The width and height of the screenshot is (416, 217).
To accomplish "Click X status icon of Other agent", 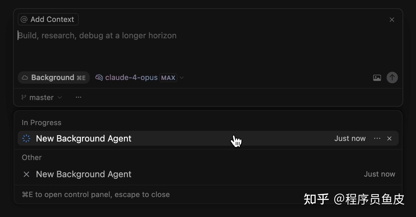I will tap(26, 174).
